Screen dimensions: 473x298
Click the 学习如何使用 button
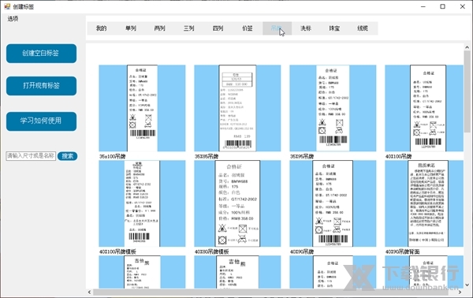[41, 121]
